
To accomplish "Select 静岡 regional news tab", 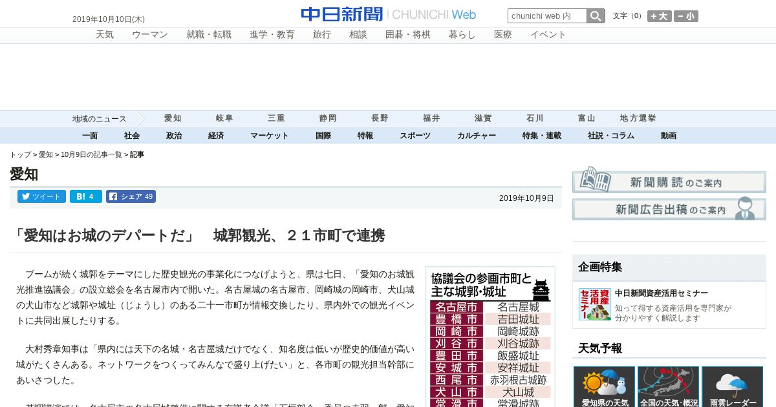I will click(x=328, y=119).
